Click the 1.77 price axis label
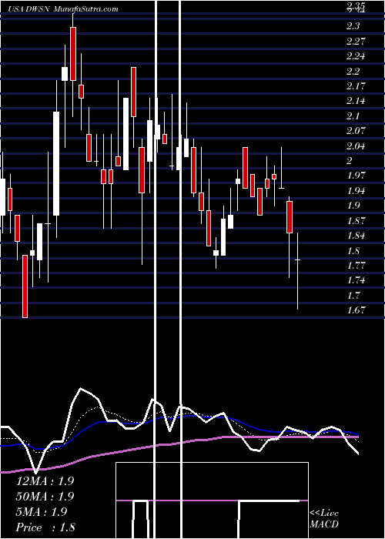 (x=356, y=266)
